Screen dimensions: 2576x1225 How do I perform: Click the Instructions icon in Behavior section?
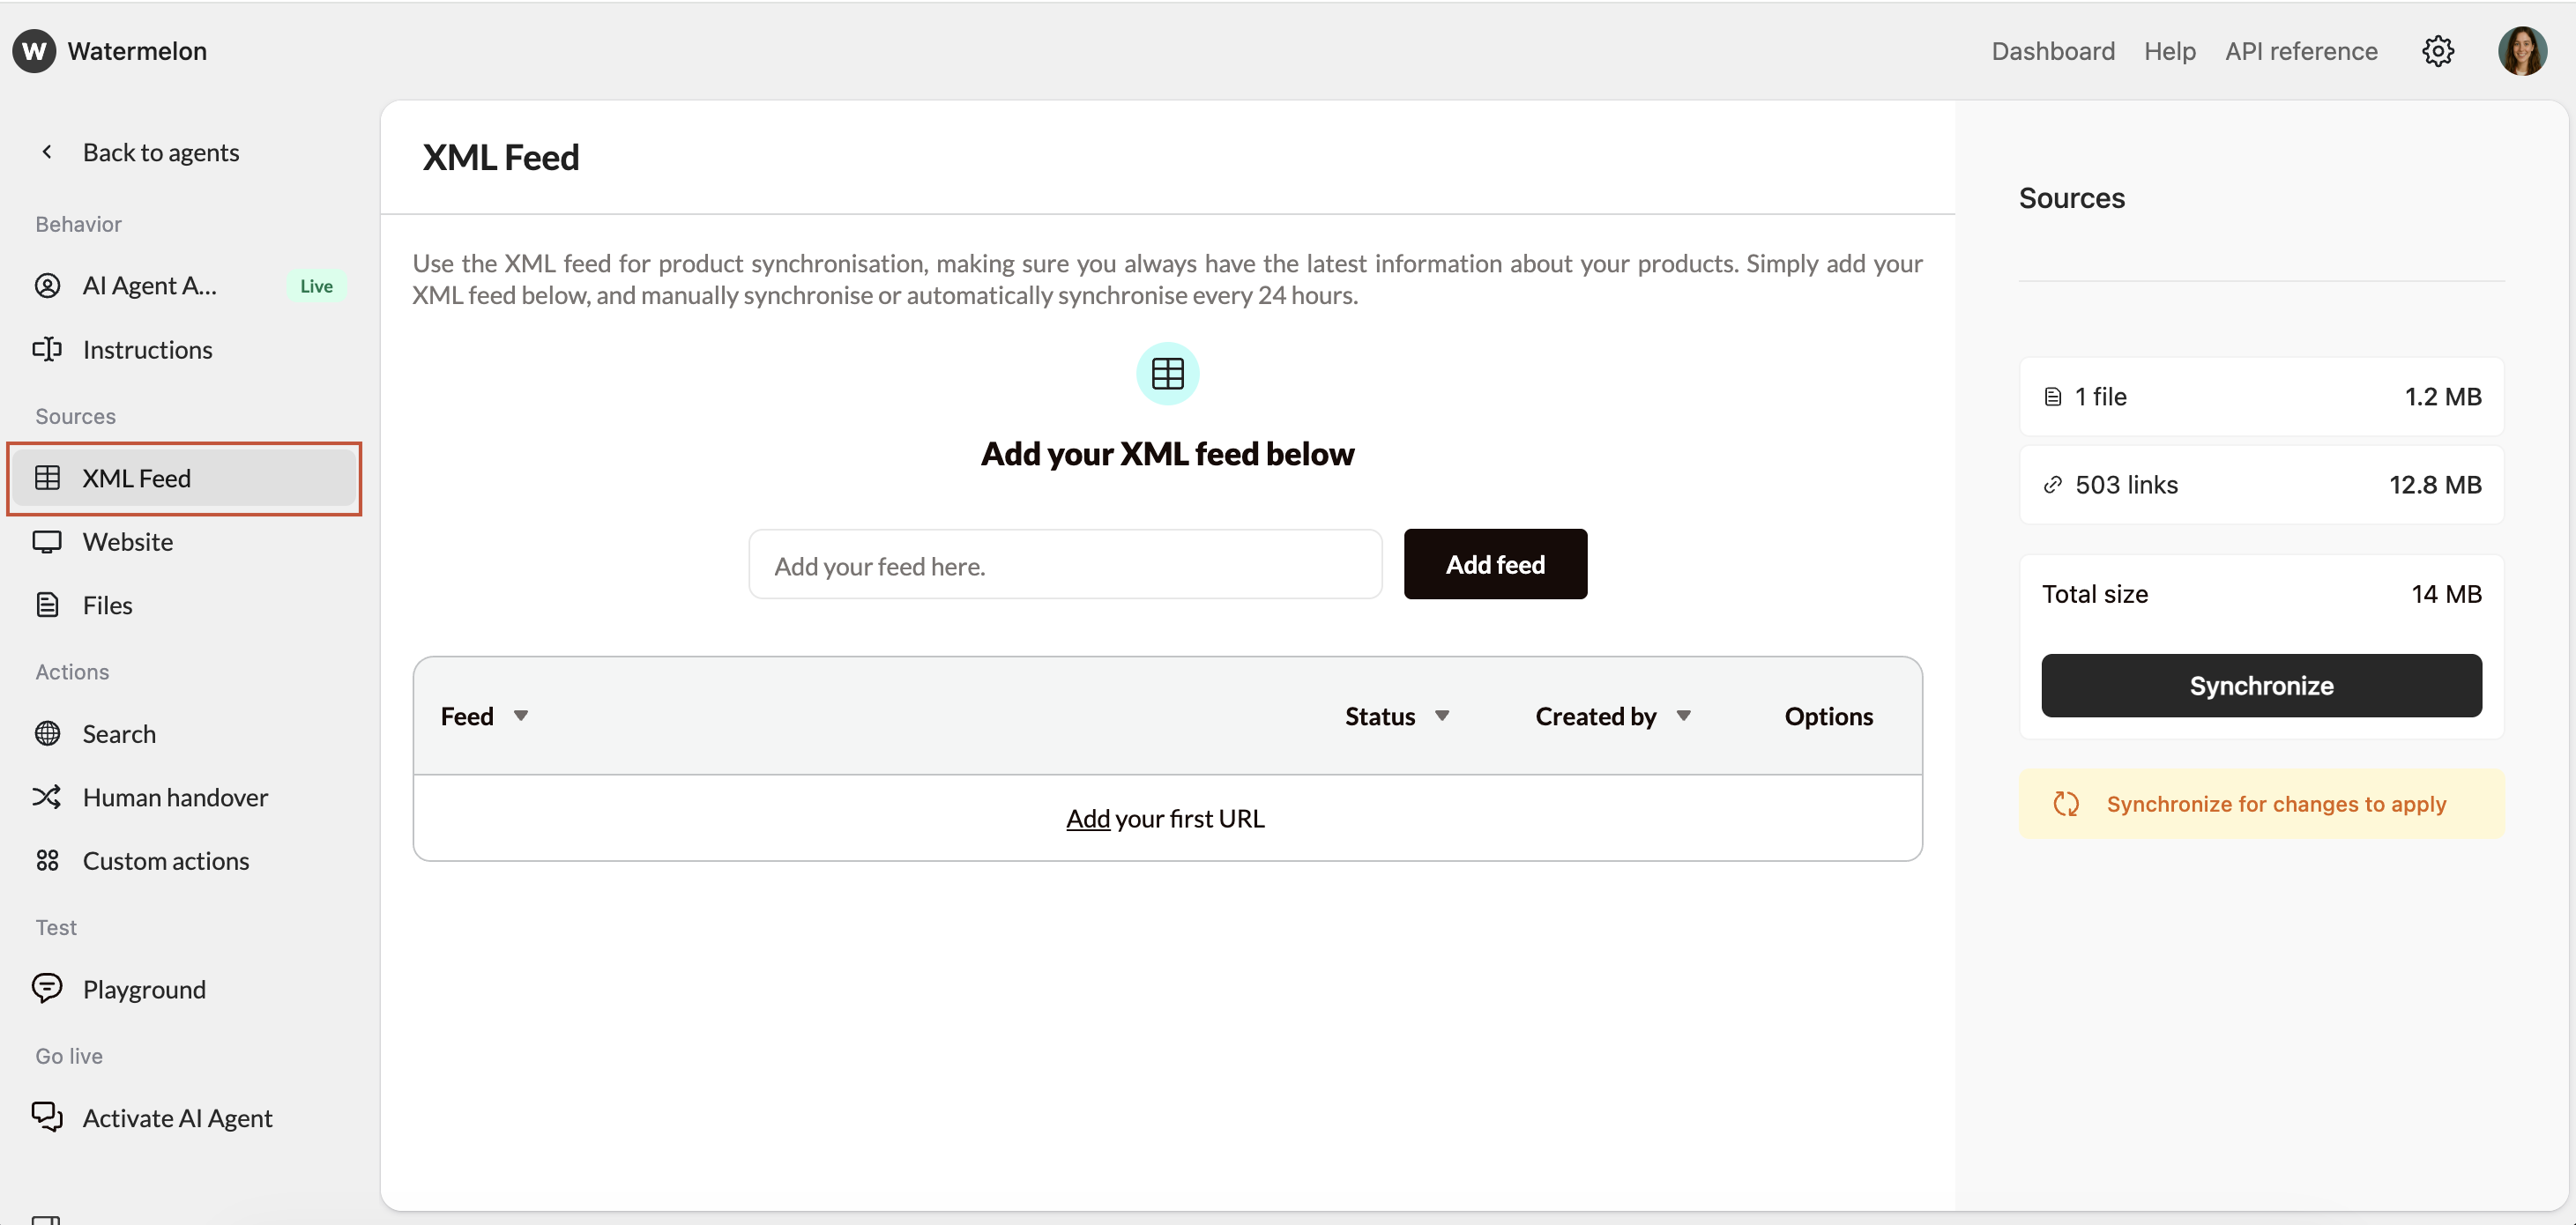(x=48, y=349)
